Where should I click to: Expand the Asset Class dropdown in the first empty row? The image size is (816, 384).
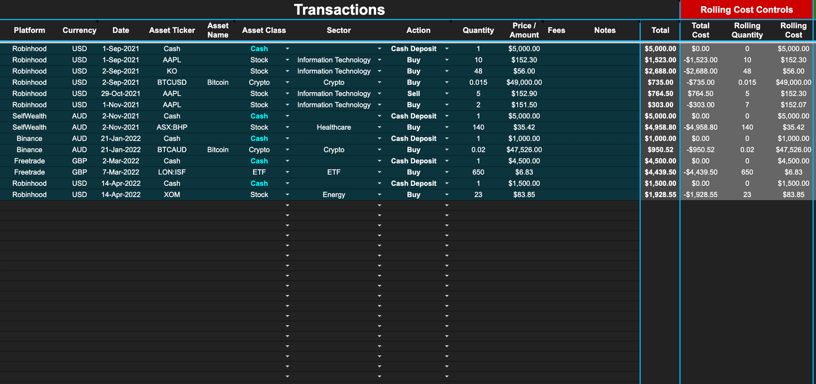click(287, 206)
